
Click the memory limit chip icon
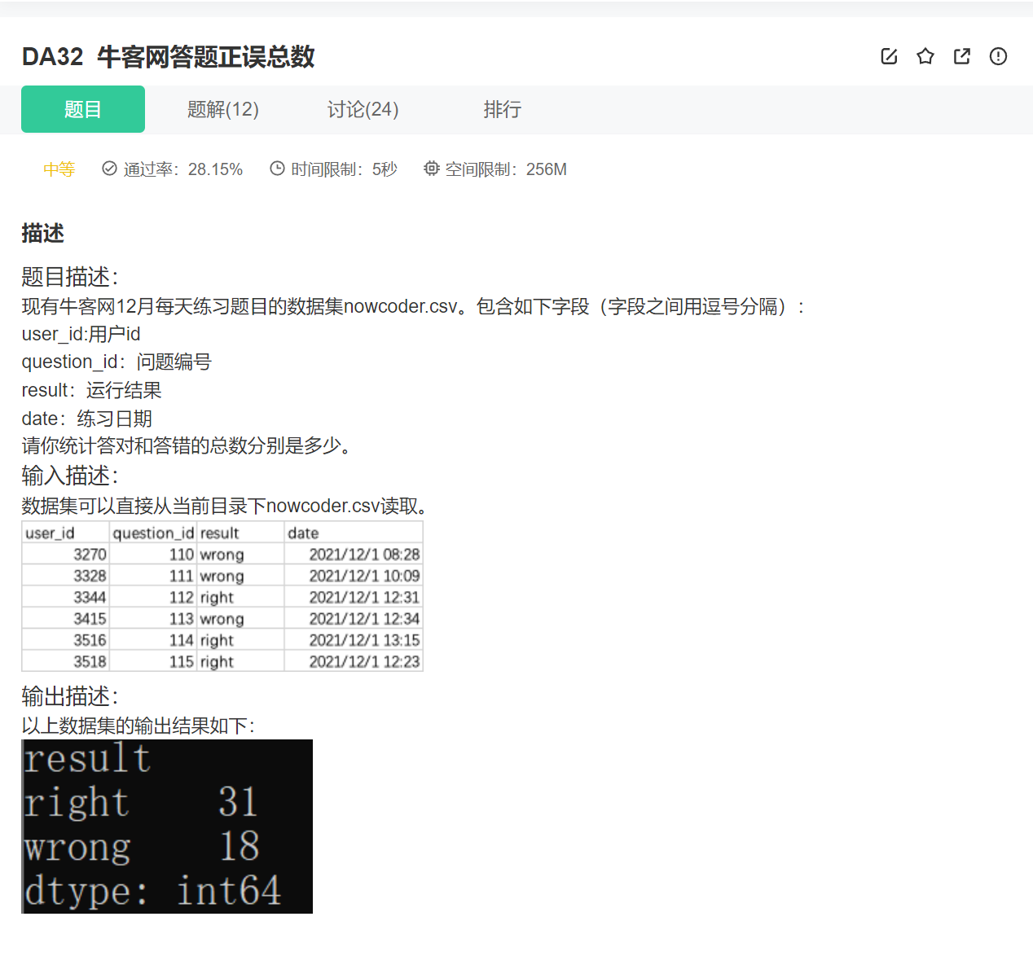[x=431, y=169]
